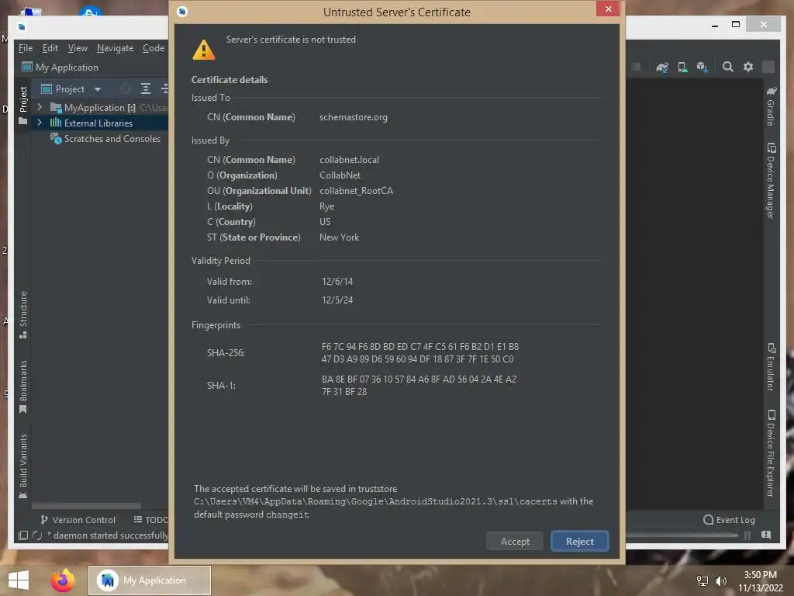Open the Structure tool window tab

pyautogui.click(x=22, y=314)
